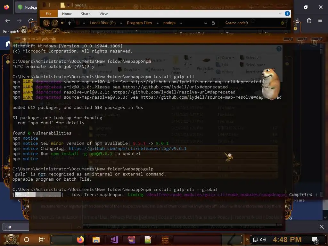This screenshot has height=246, width=328.
Task: Open the Windows Start steampunk button
Action: (11, 240)
